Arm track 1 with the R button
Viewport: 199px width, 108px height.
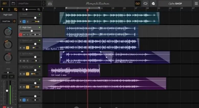[x=20, y=21]
